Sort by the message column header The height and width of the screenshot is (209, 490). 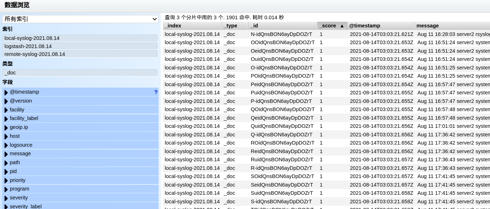tap(452, 26)
